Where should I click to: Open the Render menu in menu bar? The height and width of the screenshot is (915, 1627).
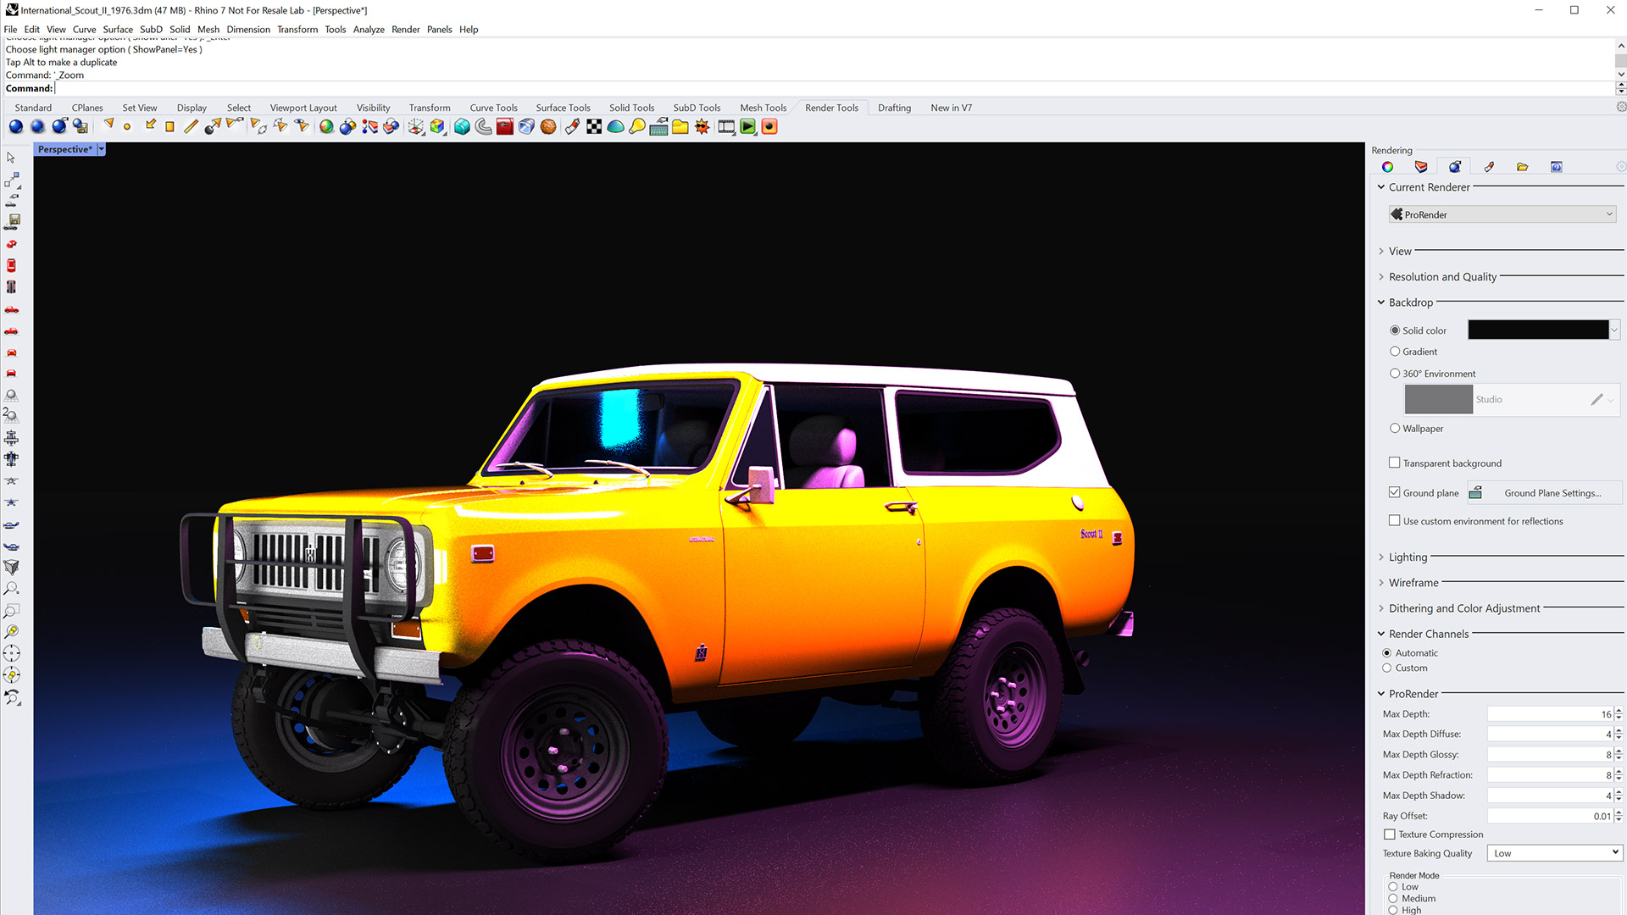(405, 29)
